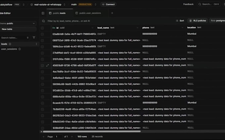Expand row 45651b9f with the expand icon
This screenshot has width=225, height=140.
click(48, 66)
